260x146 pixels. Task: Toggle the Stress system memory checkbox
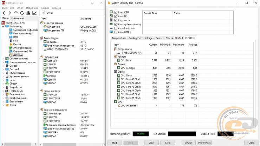coord(116,24)
